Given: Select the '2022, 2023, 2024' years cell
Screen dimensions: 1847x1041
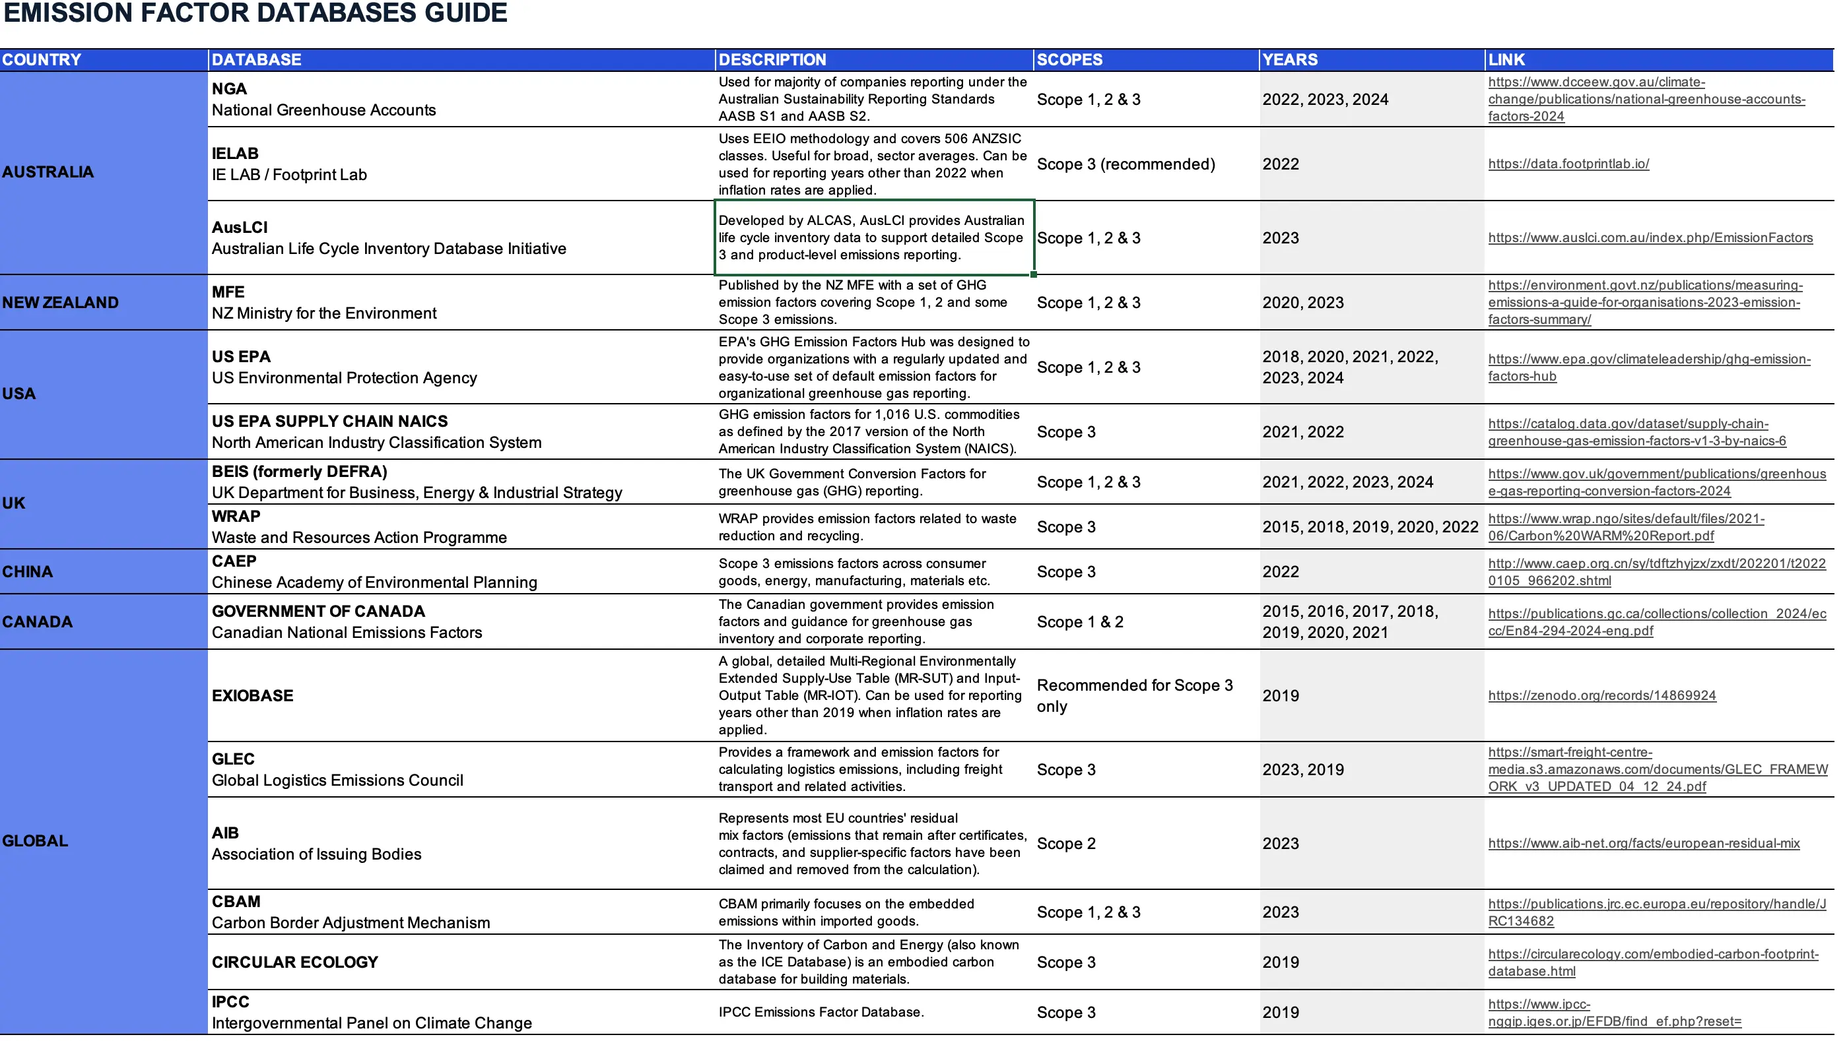Looking at the screenshot, I should (1372, 99).
